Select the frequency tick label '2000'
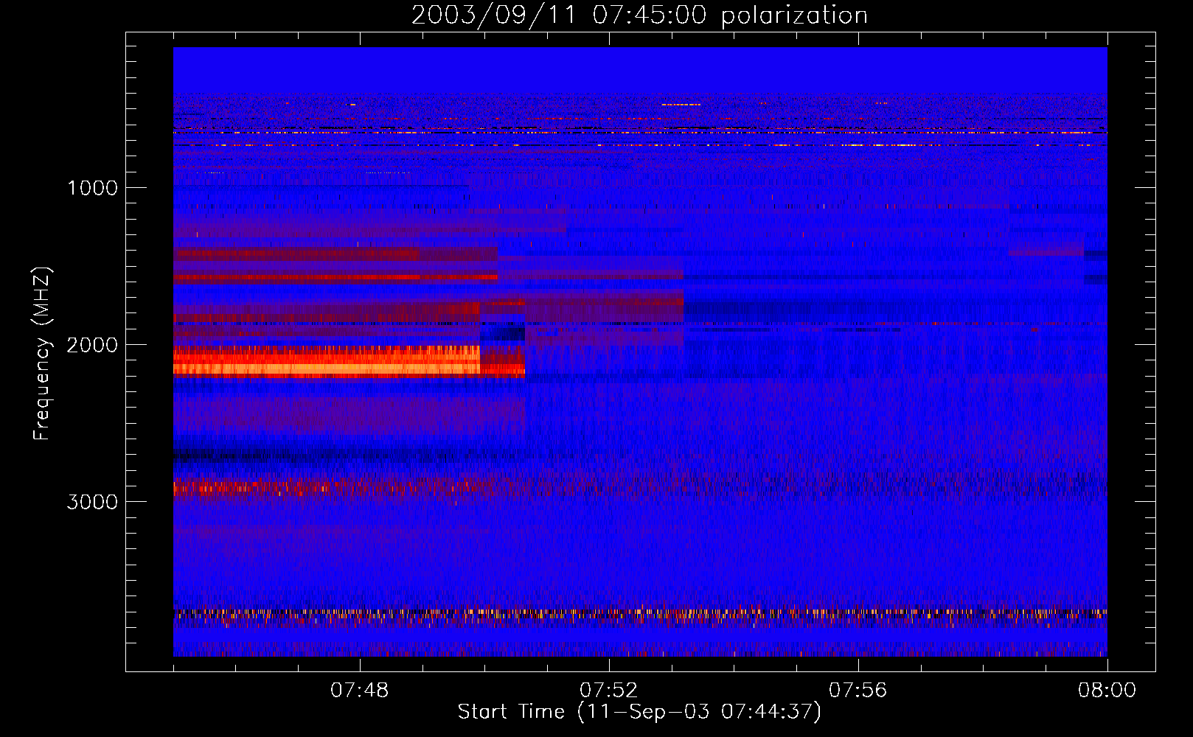Screen dimensions: 1193x737 point(92,345)
